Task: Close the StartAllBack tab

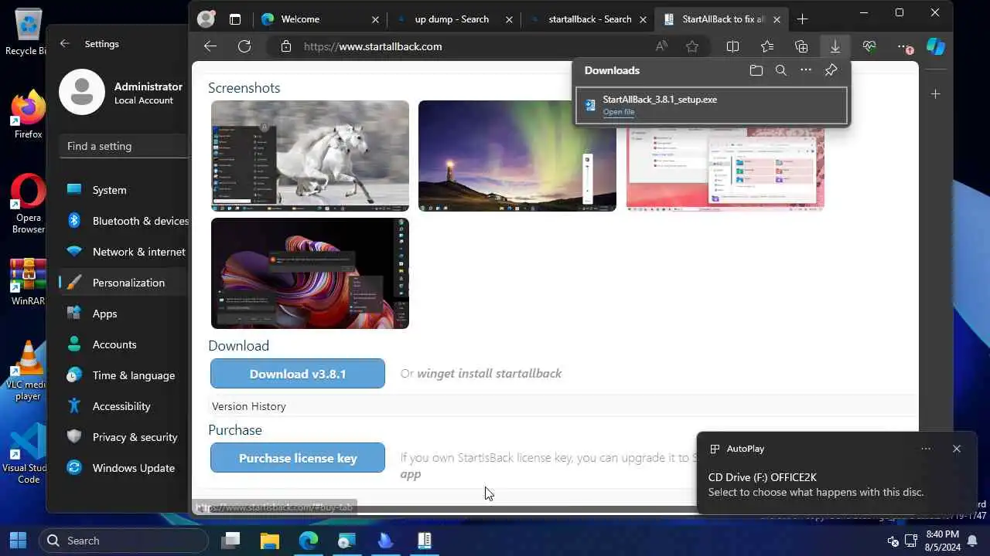Action: [x=777, y=19]
